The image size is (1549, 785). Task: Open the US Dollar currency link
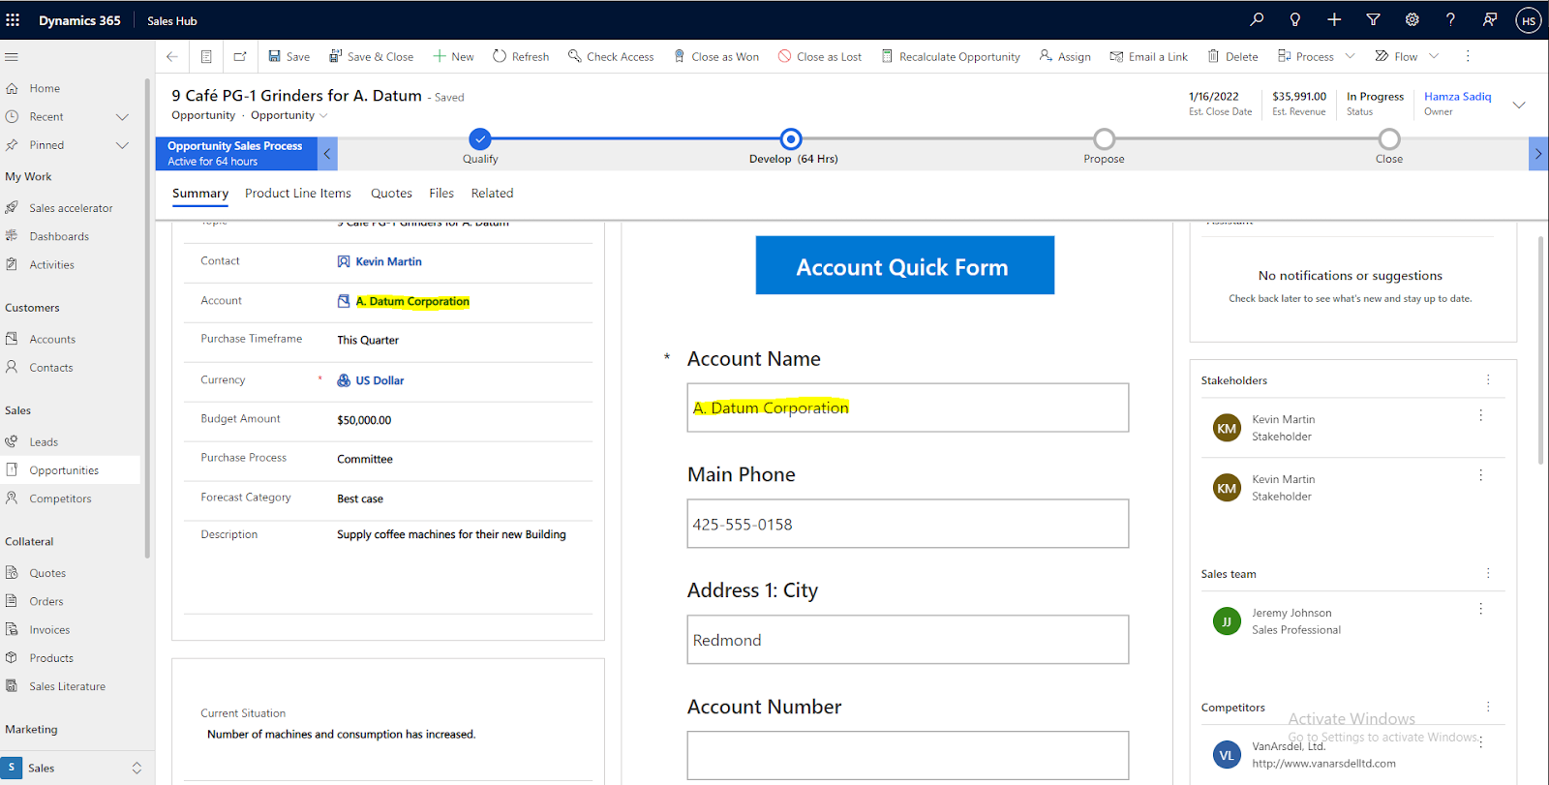pyautogui.click(x=380, y=380)
